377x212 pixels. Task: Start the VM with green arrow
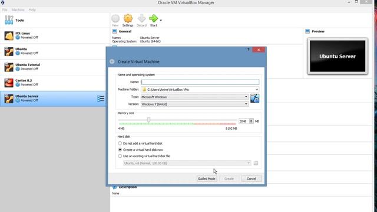[153, 18]
